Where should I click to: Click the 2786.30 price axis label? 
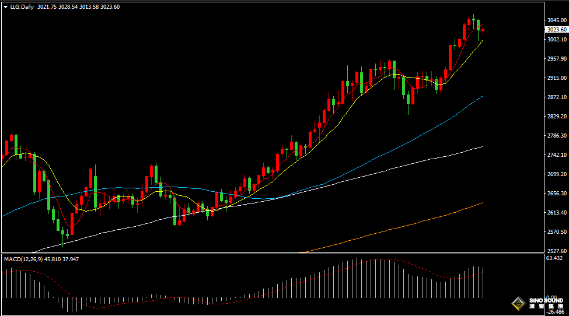click(x=557, y=135)
